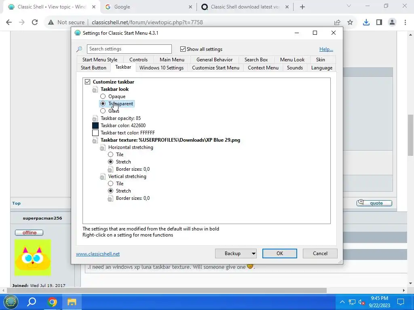Click the search magnifier icon in settings dialog

(79, 49)
